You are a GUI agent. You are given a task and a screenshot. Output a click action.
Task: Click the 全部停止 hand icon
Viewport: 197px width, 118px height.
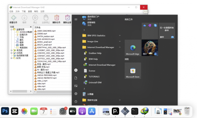coord(46,18)
